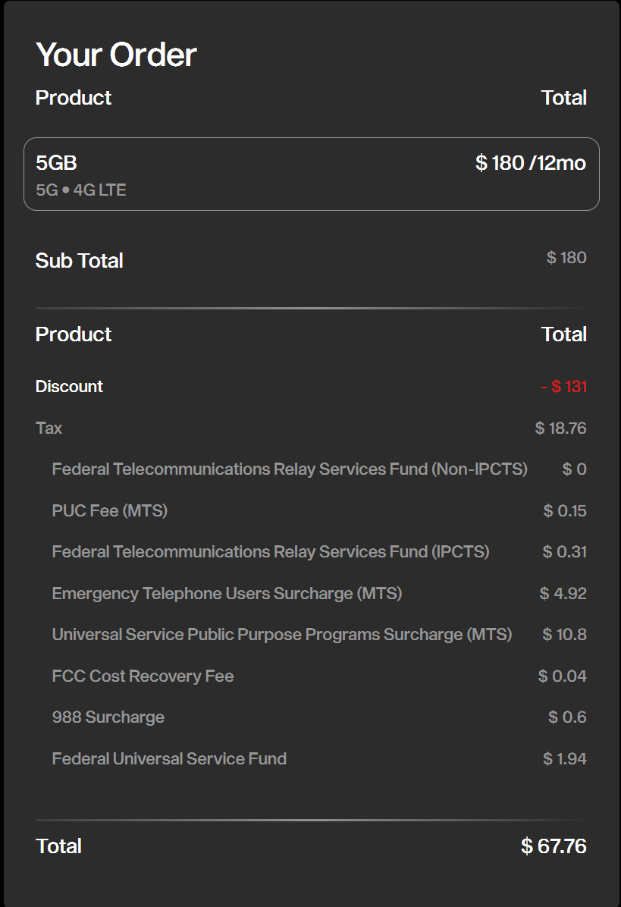Click the red -$131 discount amount
This screenshot has width=621, height=907.
coord(564,387)
